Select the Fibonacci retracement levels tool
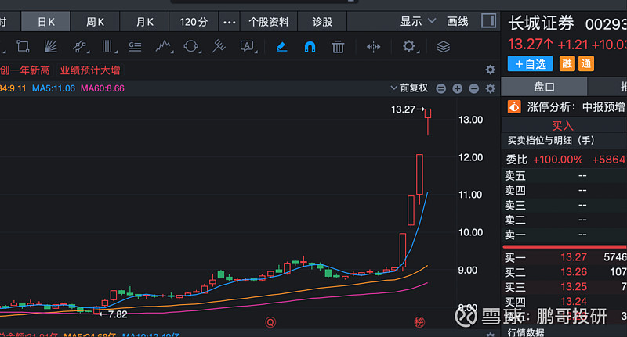Image resolution: width=627 pixels, height=337 pixels. [x=135, y=47]
